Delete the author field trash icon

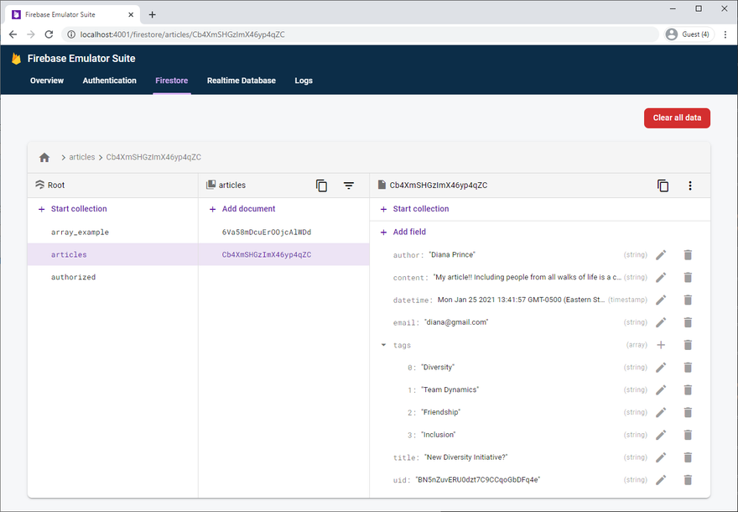pyautogui.click(x=688, y=255)
